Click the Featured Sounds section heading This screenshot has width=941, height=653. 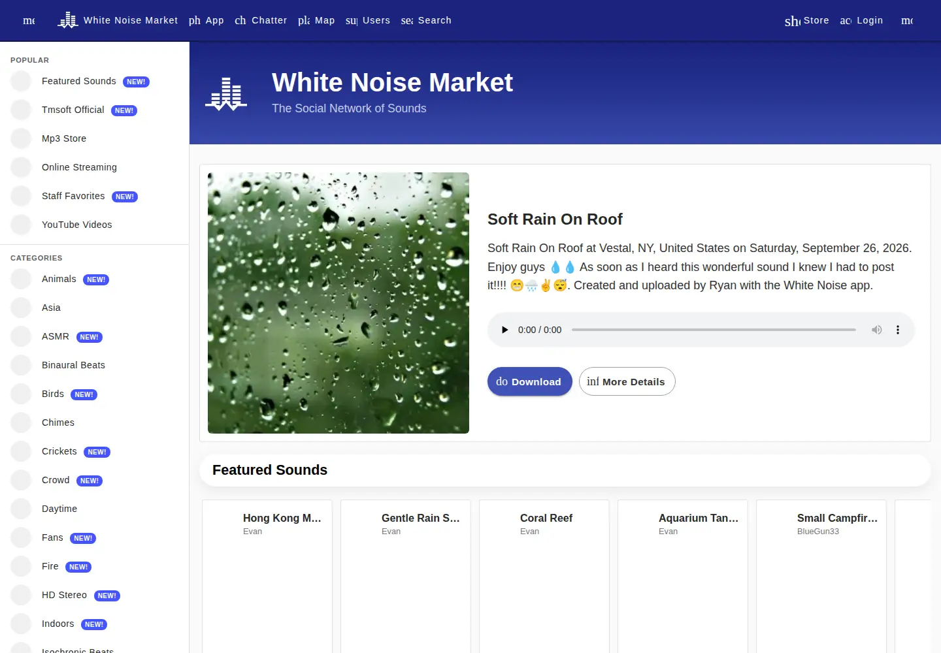[x=270, y=470]
